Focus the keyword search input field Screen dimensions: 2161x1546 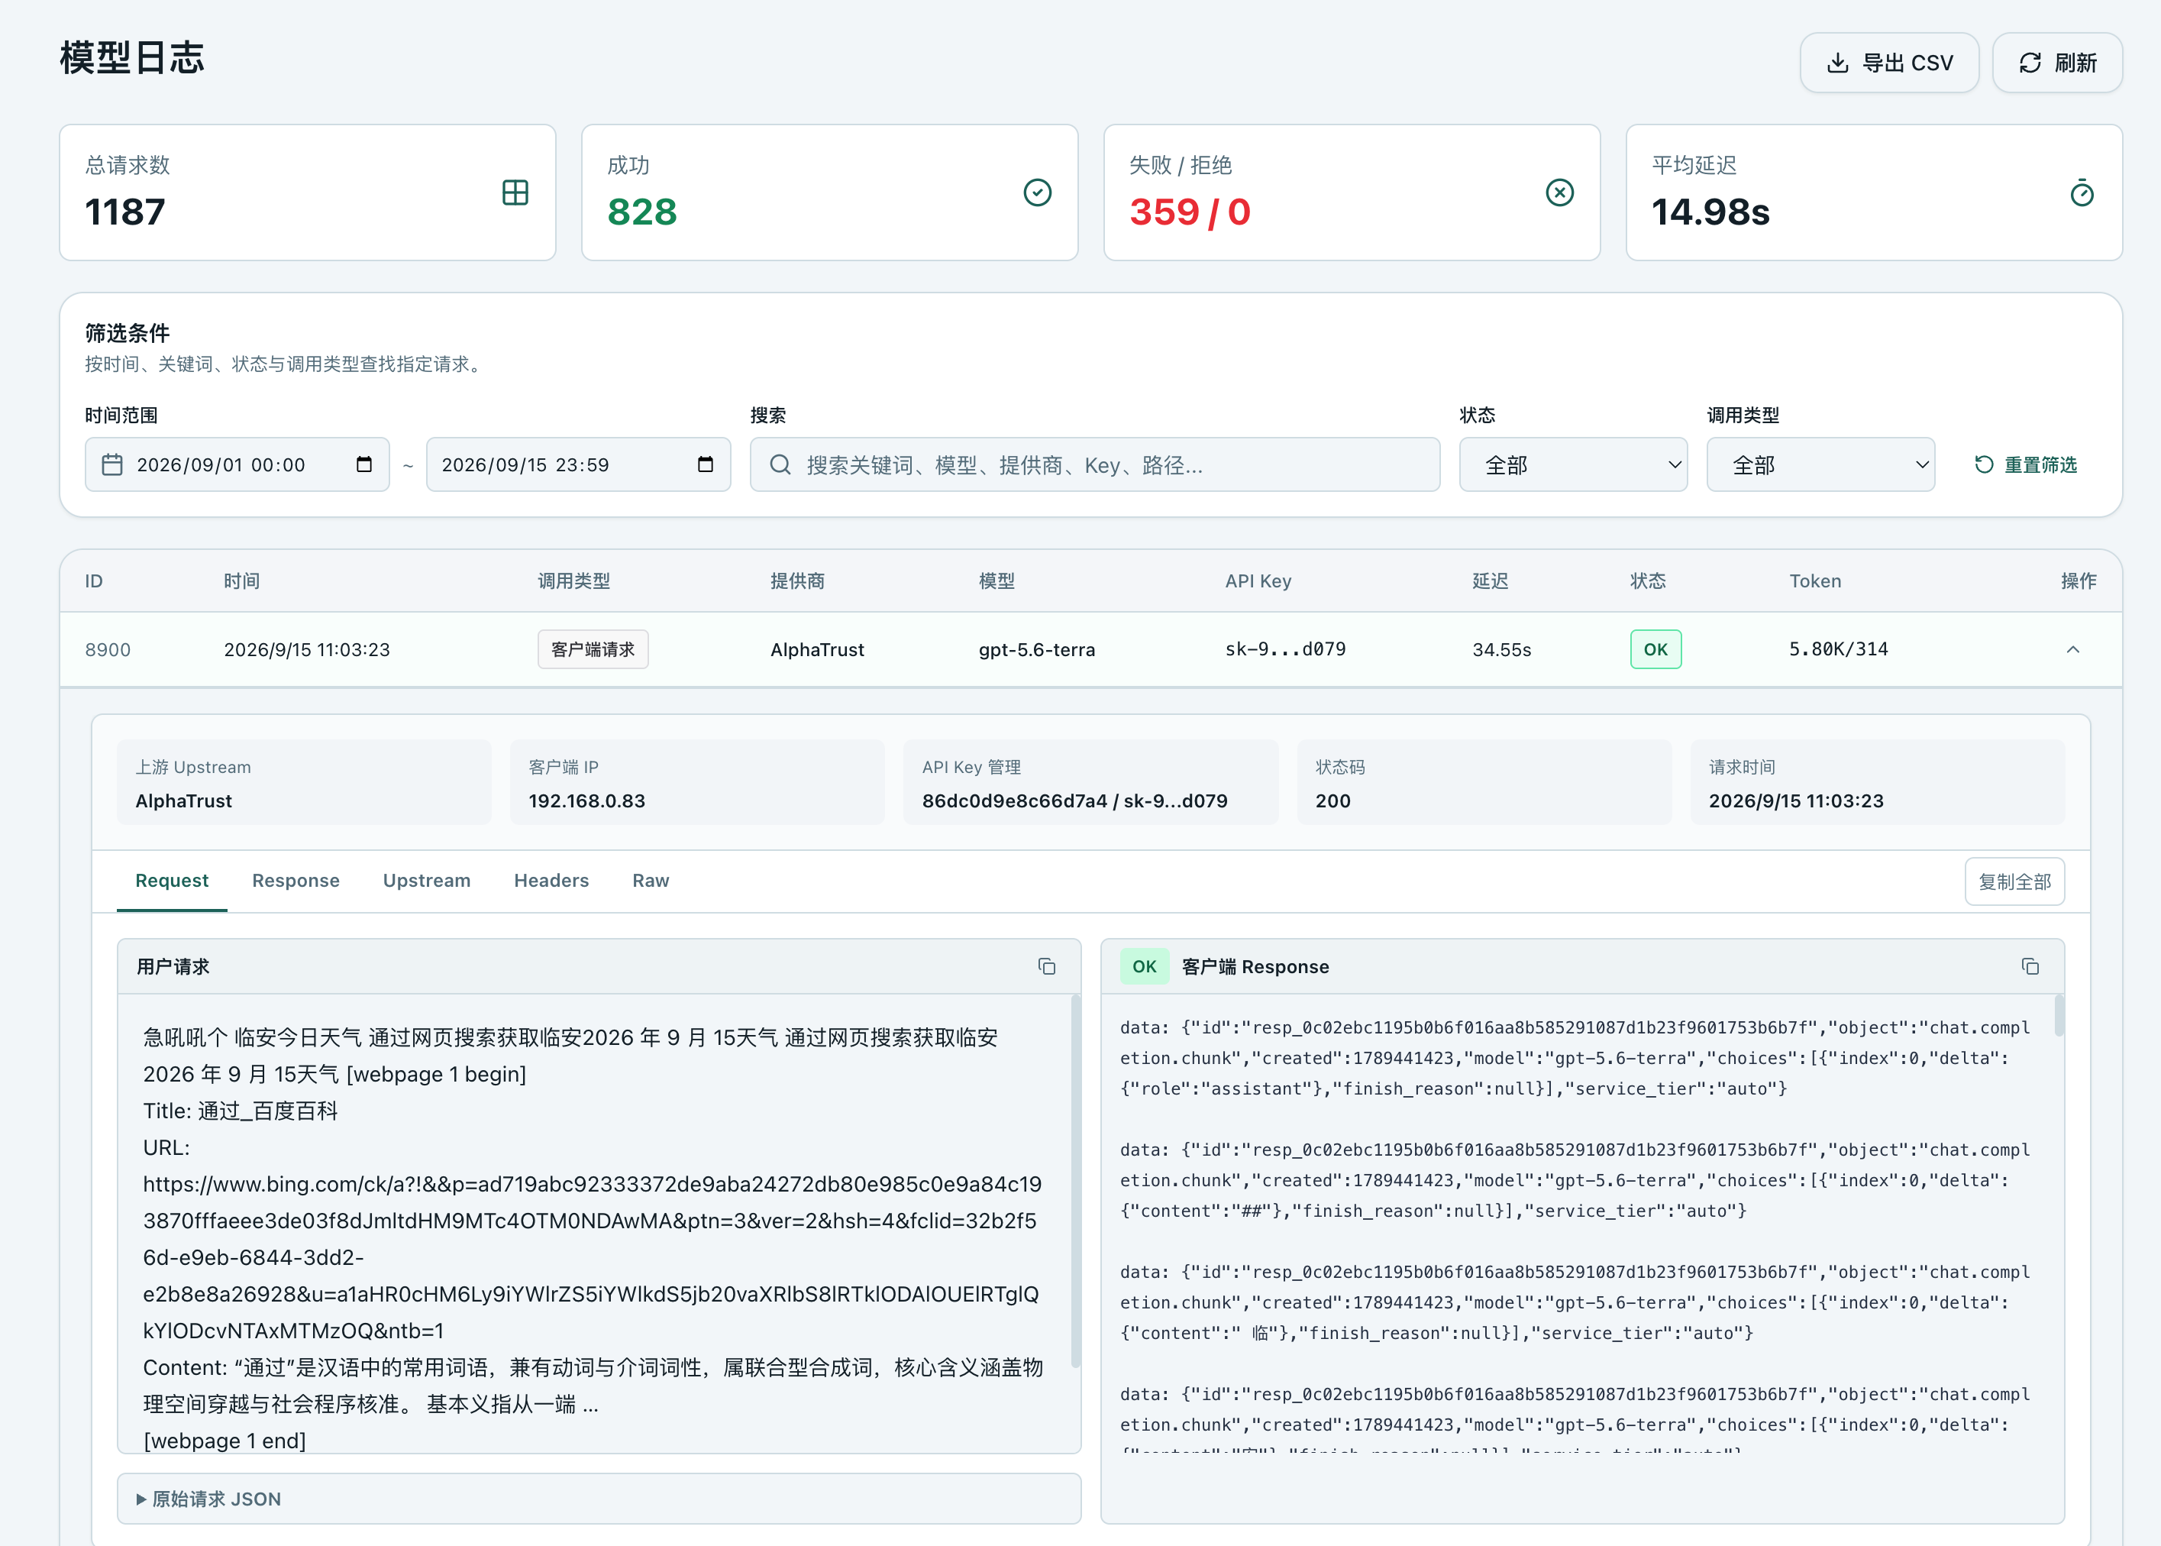(1094, 464)
